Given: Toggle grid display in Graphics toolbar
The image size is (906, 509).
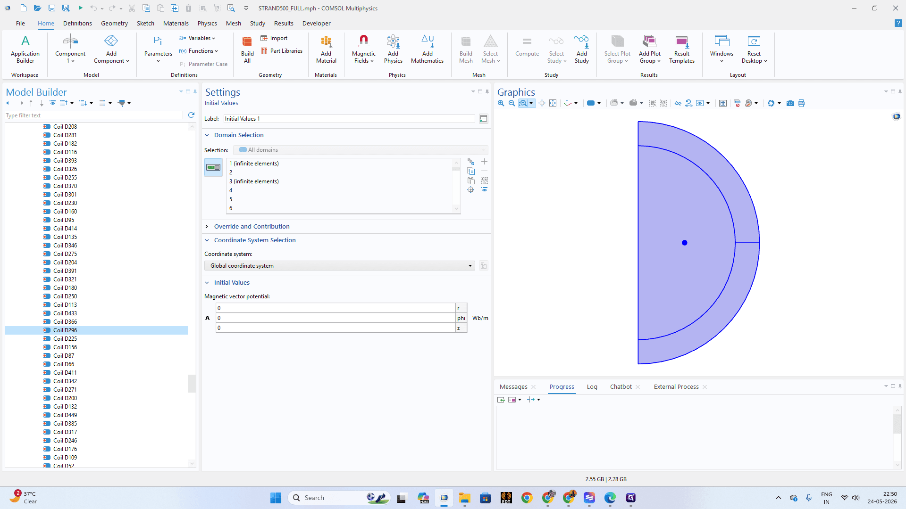Looking at the screenshot, I should pos(722,103).
